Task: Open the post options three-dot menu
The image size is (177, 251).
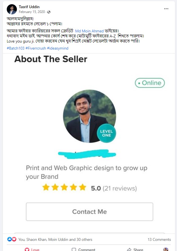Action: coord(166,9)
